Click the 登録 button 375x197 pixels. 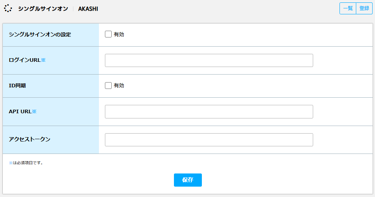pyautogui.click(x=364, y=8)
